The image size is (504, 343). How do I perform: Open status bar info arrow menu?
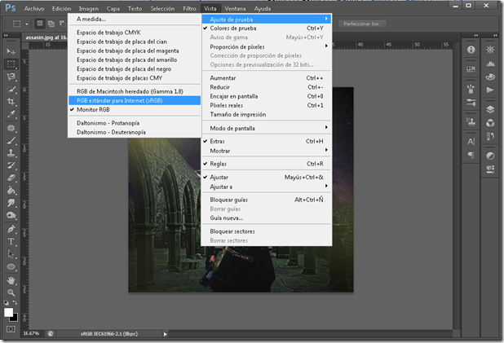coord(166,334)
